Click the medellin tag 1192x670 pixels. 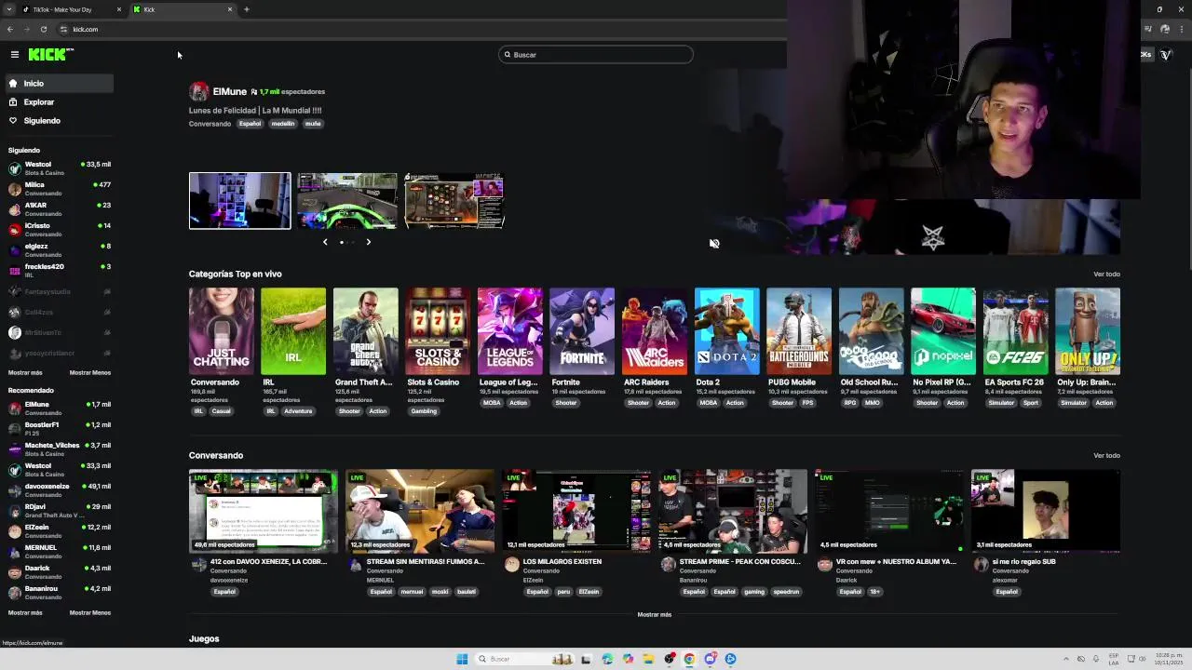[x=283, y=124]
